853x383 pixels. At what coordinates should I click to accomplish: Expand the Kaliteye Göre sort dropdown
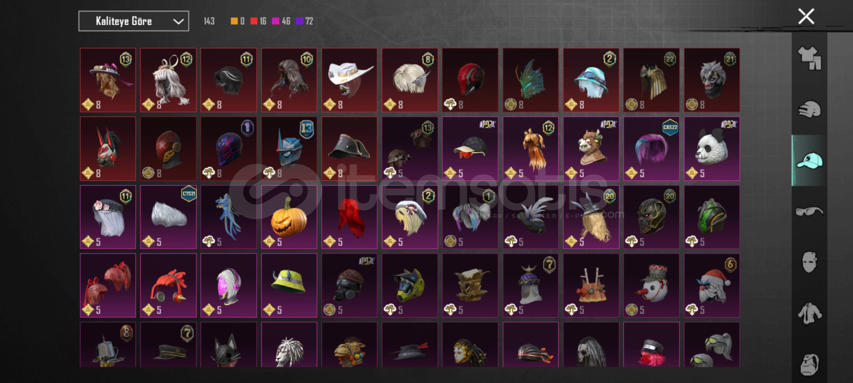click(134, 21)
